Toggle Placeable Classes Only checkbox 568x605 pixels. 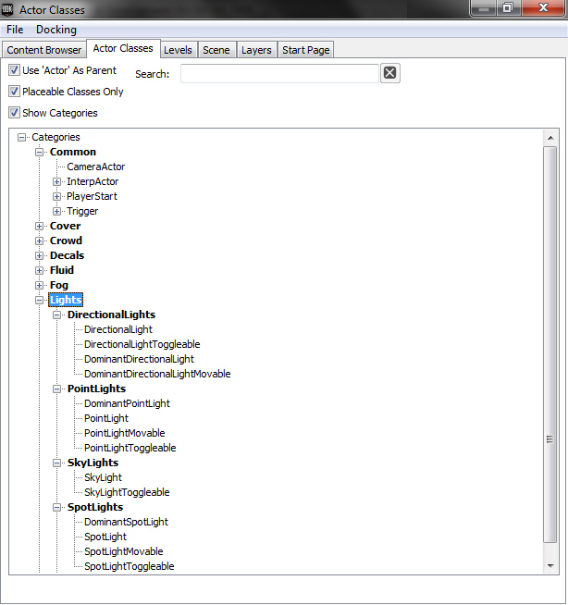[x=14, y=92]
